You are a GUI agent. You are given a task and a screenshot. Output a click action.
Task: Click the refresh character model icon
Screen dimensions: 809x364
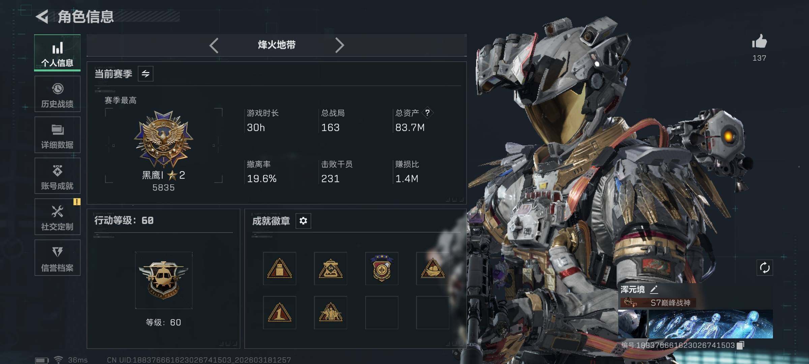(x=765, y=268)
